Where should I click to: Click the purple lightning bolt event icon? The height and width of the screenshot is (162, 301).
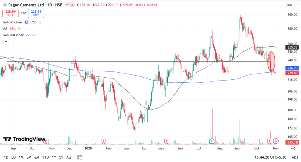point(276,141)
